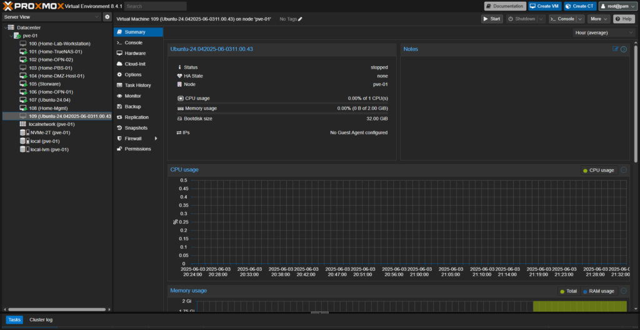Click the CPU usage chart collapse icon
Screen dimensions: 640x330
(x=624, y=170)
